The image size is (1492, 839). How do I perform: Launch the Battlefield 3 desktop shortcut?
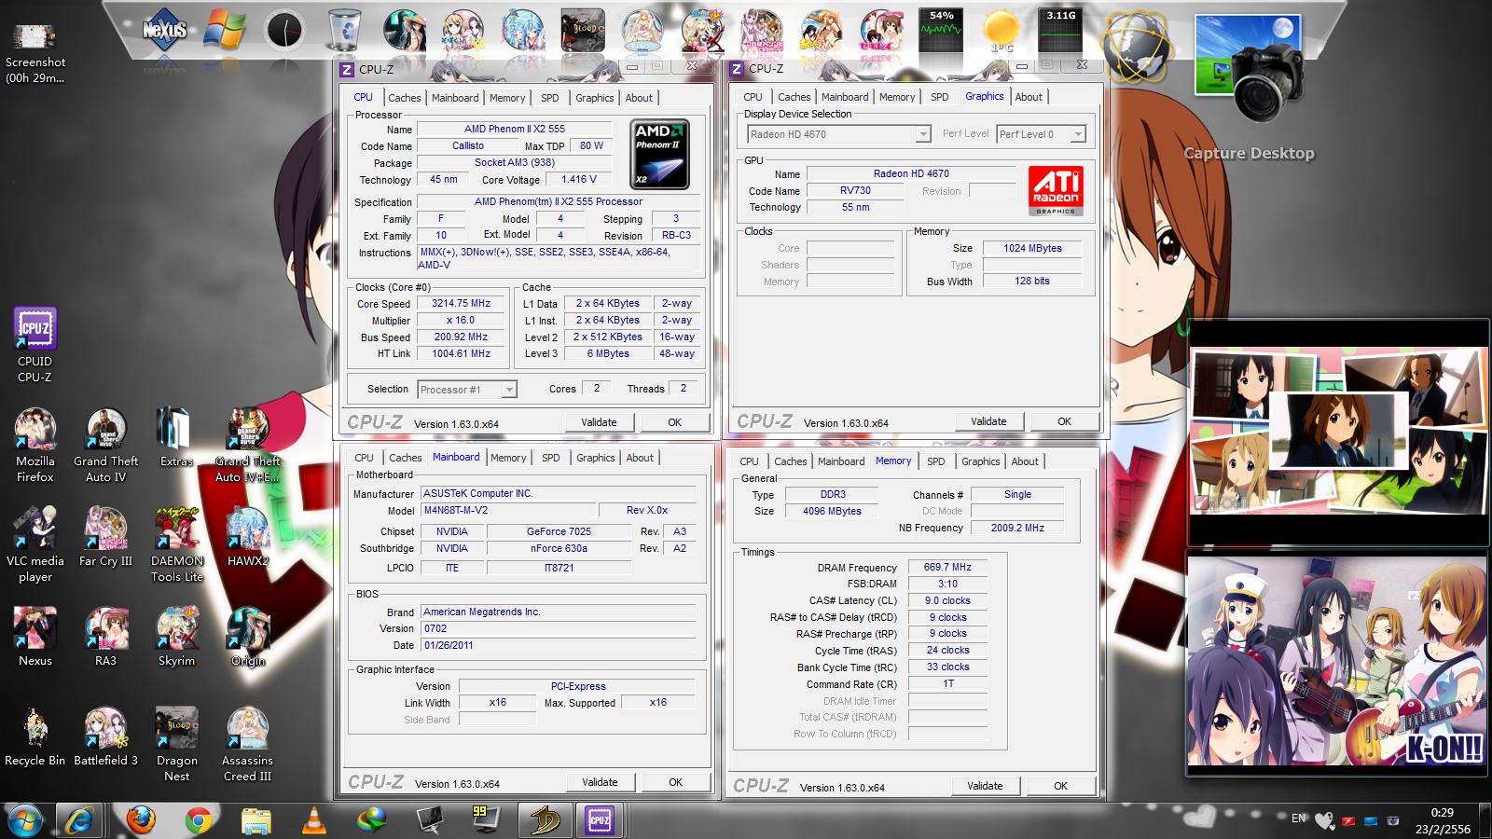click(105, 729)
